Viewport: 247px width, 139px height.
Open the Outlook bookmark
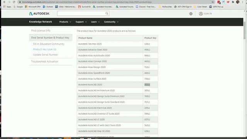[48, 7]
